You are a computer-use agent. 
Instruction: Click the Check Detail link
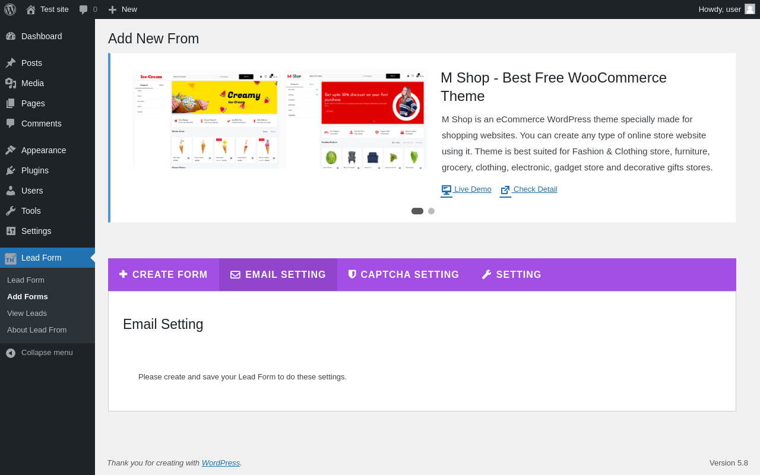coord(535,189)
